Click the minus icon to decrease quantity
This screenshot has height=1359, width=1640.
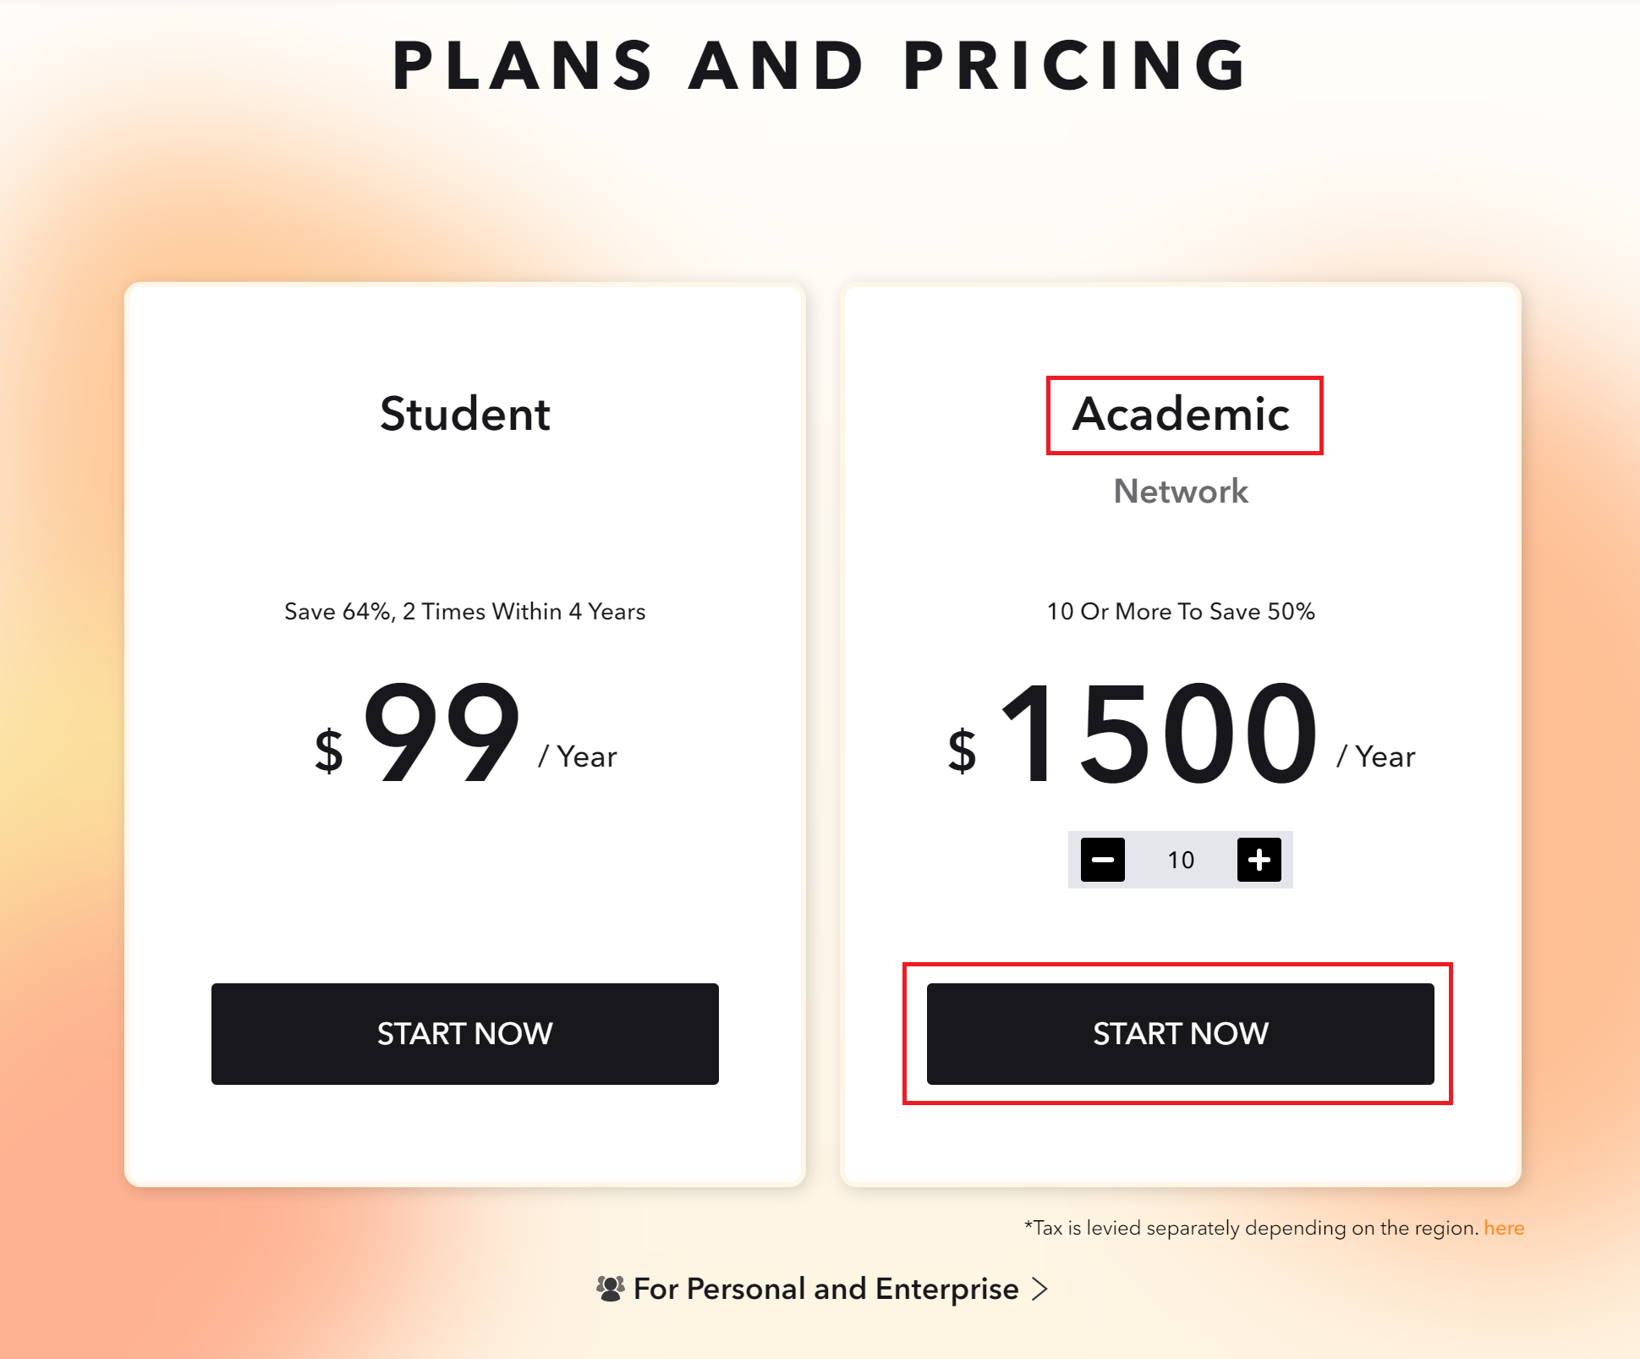pyautogui.click(x=1102, y=860)
